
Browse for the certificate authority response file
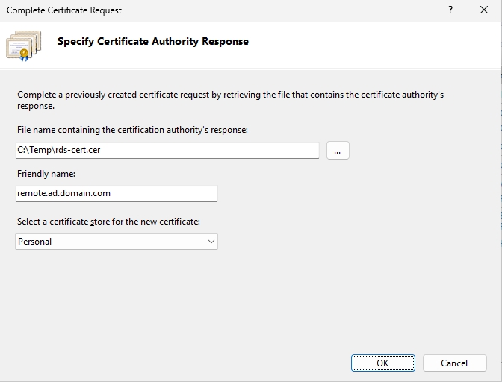coord(338,150)
